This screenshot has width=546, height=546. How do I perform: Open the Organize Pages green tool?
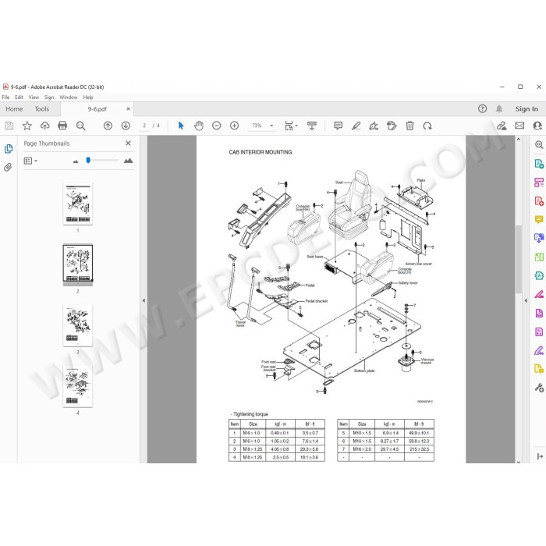pyautogui.click(x=539, y=257)
